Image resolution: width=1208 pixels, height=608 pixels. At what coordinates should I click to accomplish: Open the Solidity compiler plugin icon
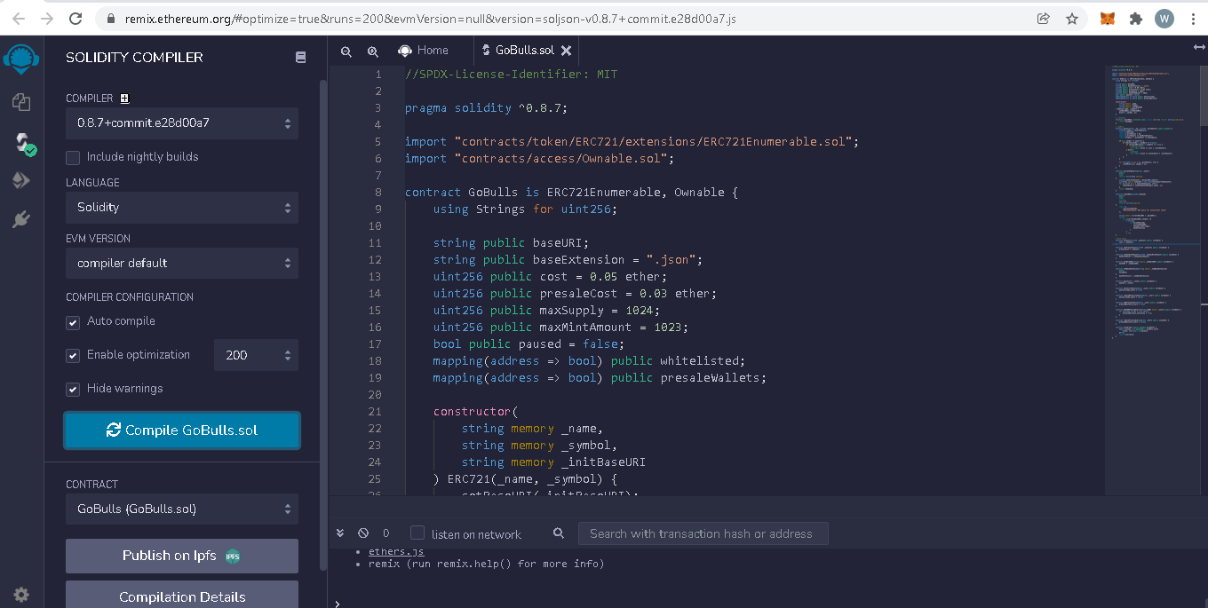[x=23, y=143]
